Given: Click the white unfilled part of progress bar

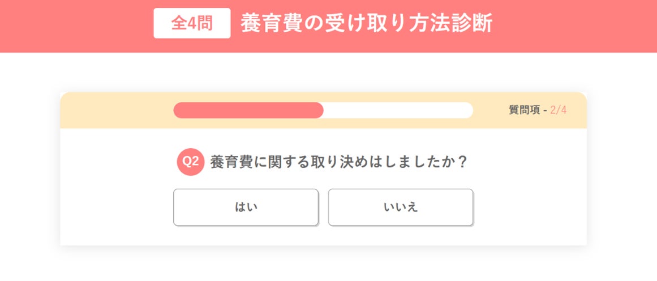Looking at the screenshot, I should 396,110.
